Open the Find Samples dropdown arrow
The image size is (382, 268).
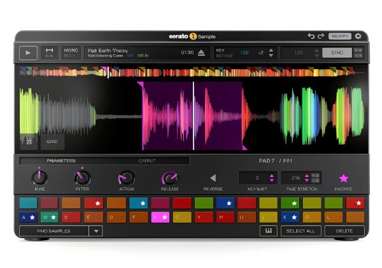tap(96, 231)
